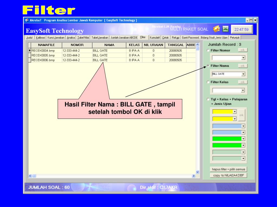Click ok button beside Filter Nama
The image size is (277, 207).
243,66
